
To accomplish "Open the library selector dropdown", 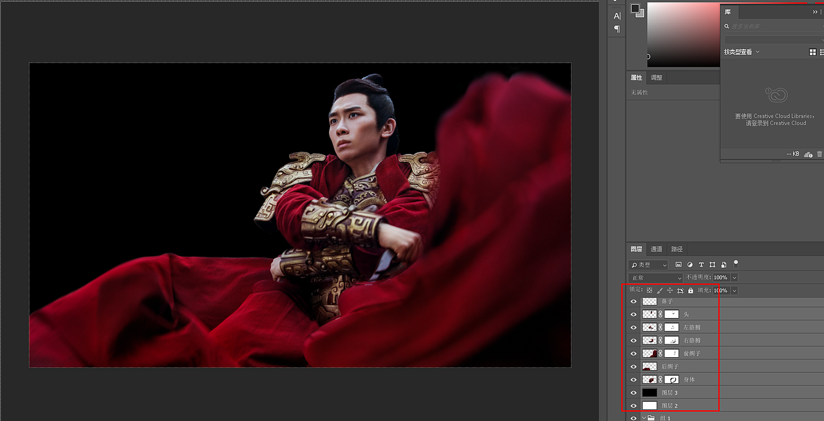I will click(774, 39).
